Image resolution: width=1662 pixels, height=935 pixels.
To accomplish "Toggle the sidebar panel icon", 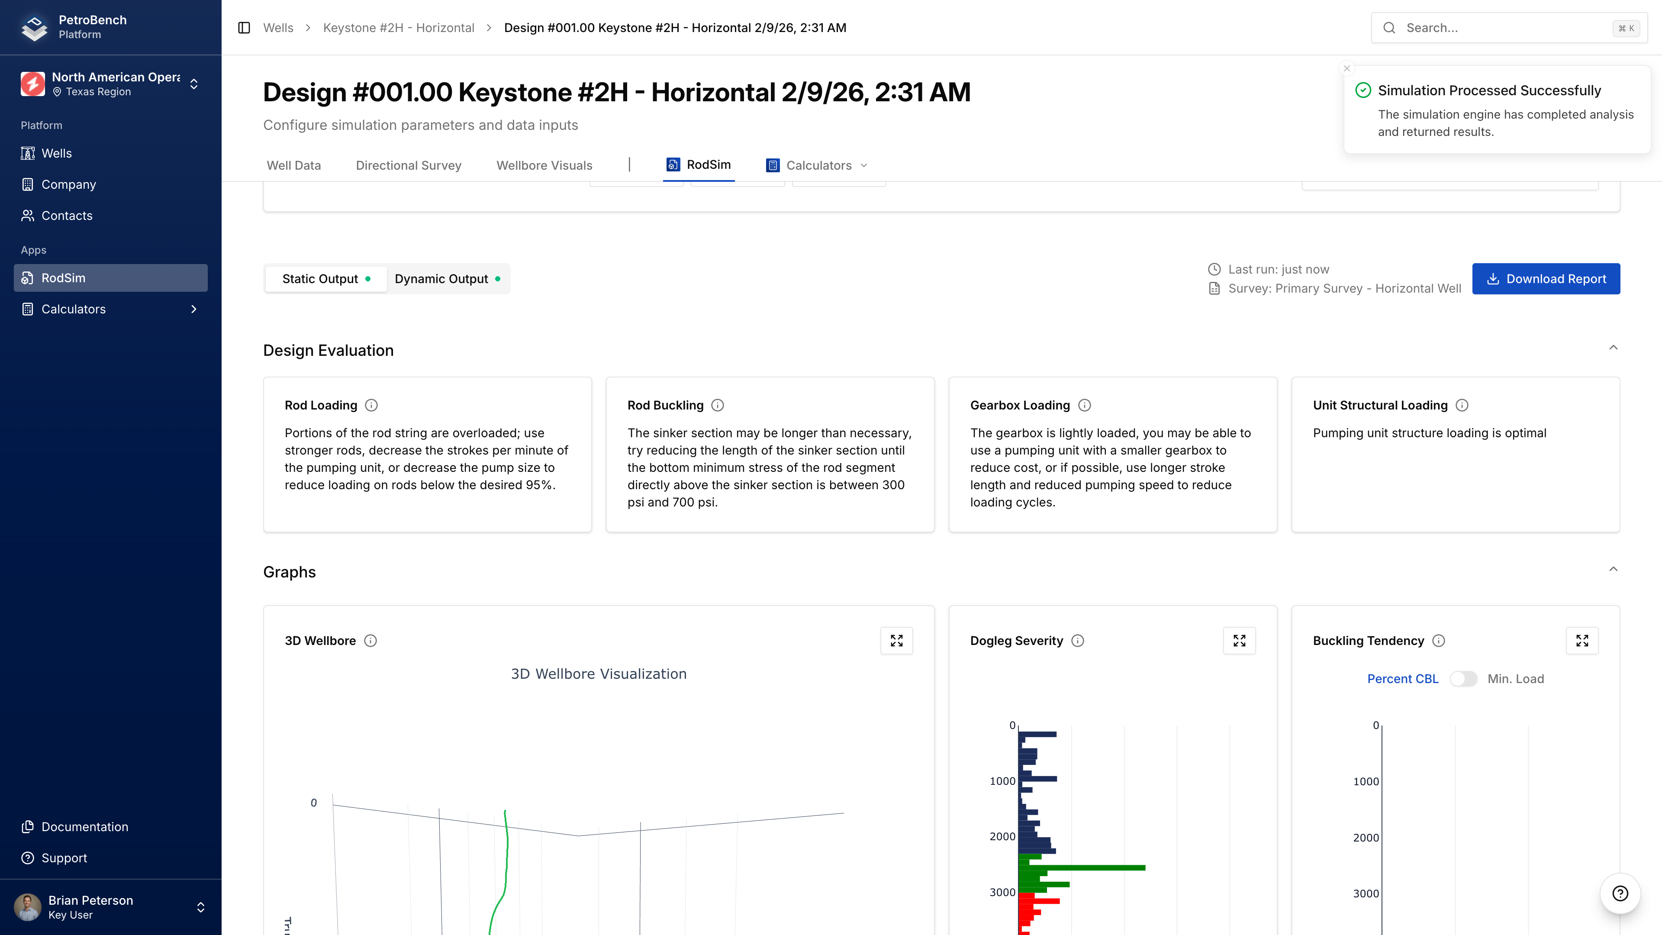I will point(244,28).
